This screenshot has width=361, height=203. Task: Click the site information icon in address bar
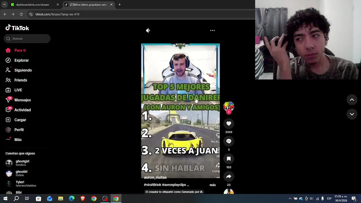point(31,14)
